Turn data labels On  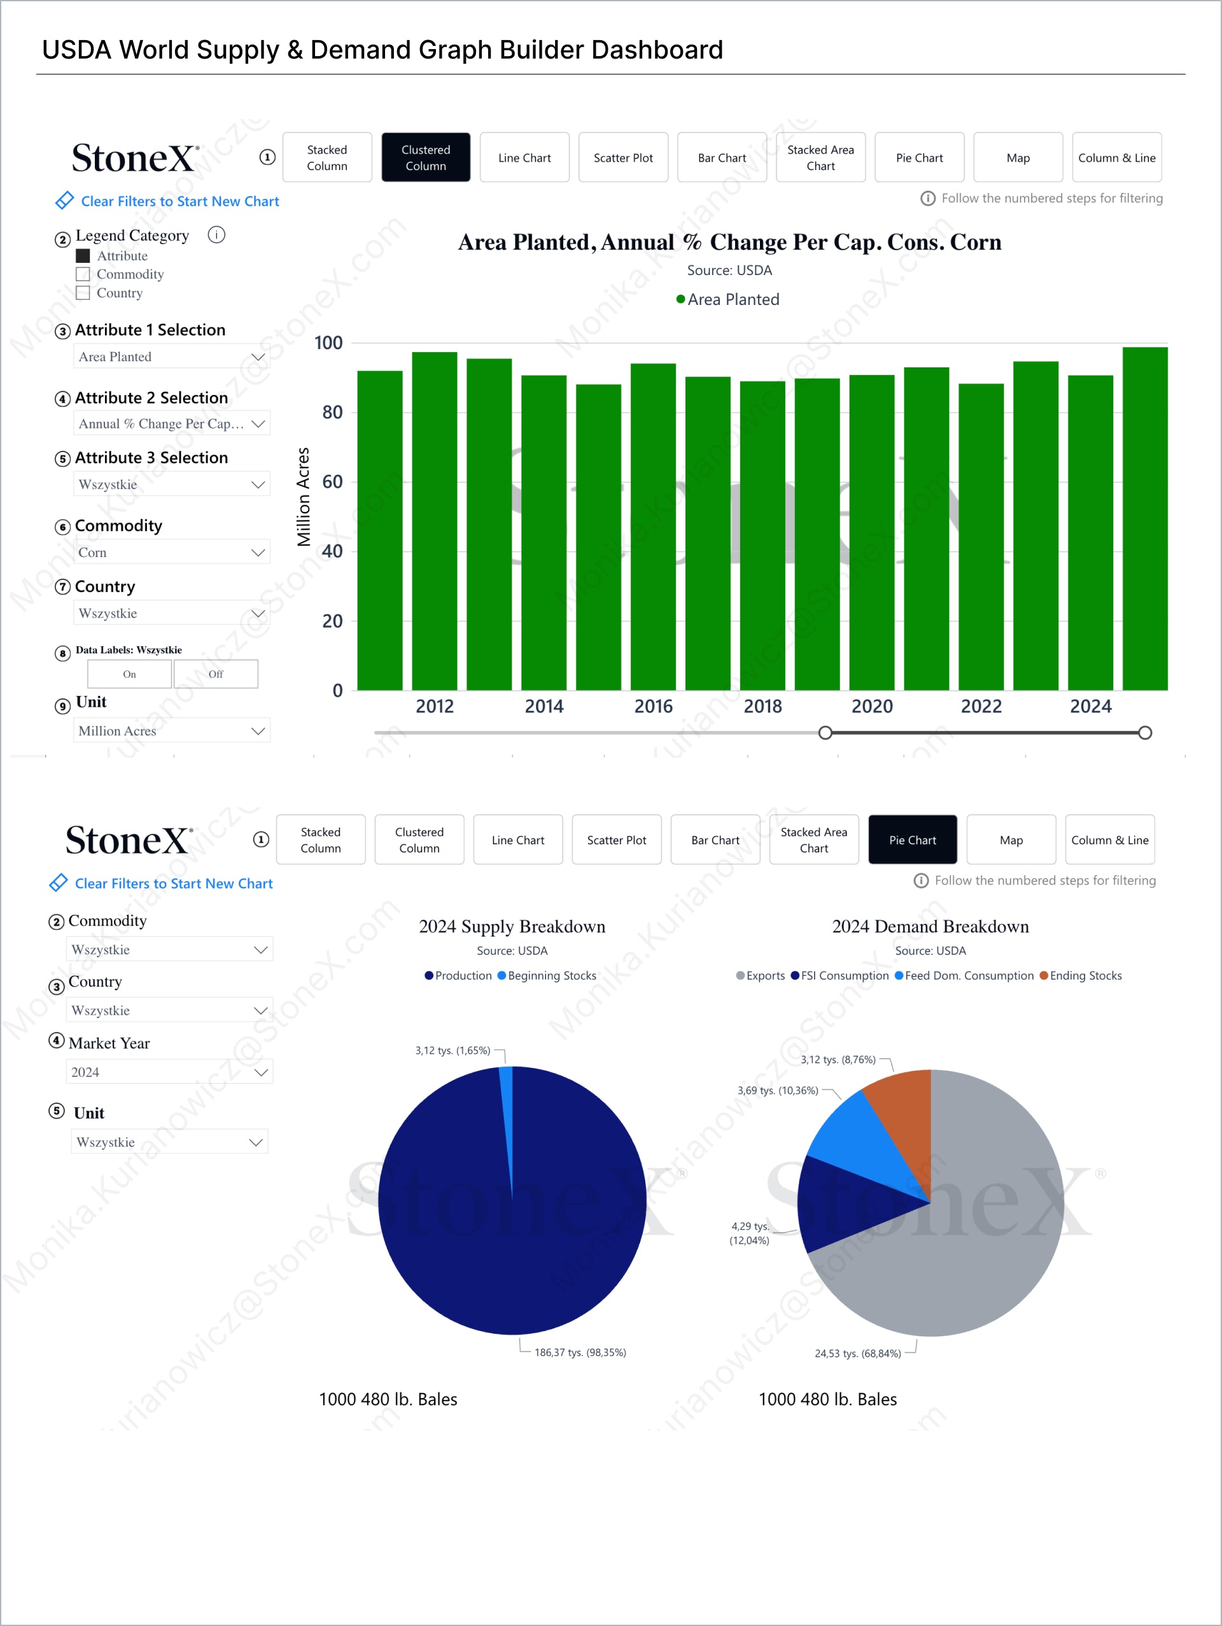(x=129, y=674)
